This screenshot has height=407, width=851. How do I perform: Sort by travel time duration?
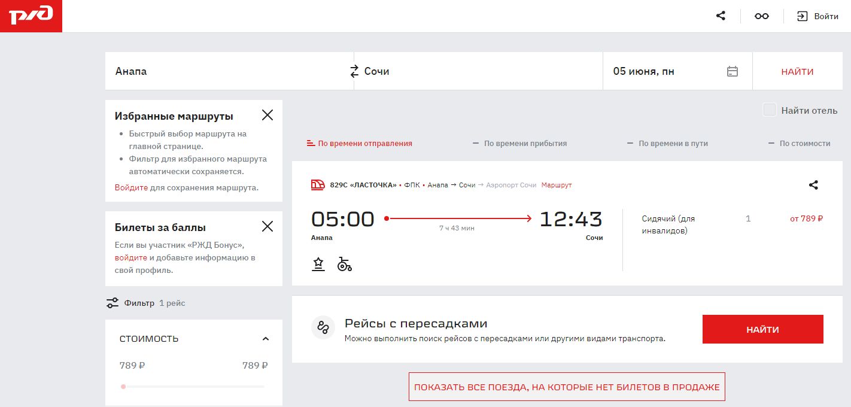pos(667,144)
